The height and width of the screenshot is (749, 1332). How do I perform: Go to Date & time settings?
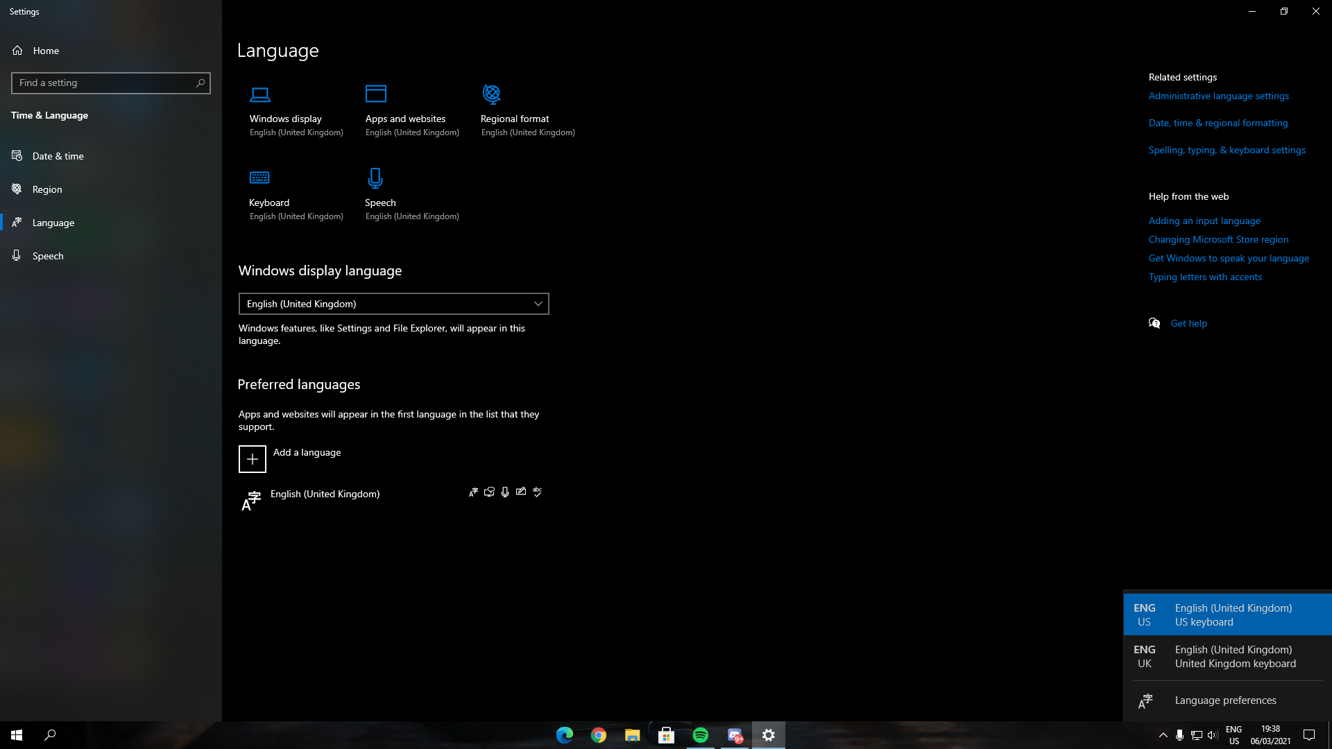pos(58,156)
